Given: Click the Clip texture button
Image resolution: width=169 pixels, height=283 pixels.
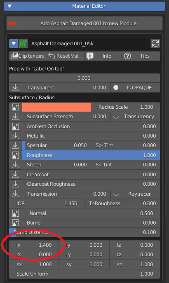Looking at the screenshot, I should pyautogui.click(x=28, y=56).
